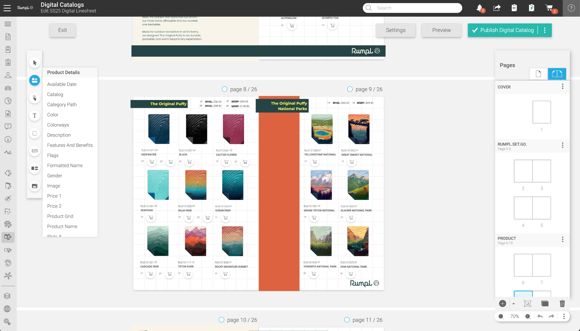
Task: Choose Price 1 from Product Details
Action: coord(54,196)
